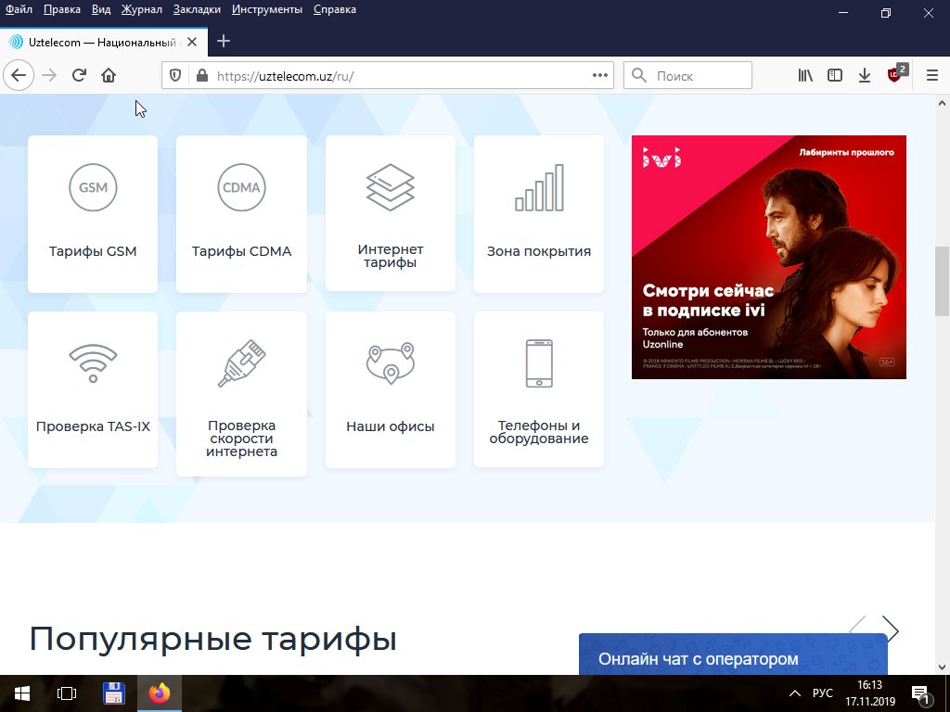The image size is (950, 712).
Task: Open the CDMA tariffs circle icon
Action: [241, 187]
